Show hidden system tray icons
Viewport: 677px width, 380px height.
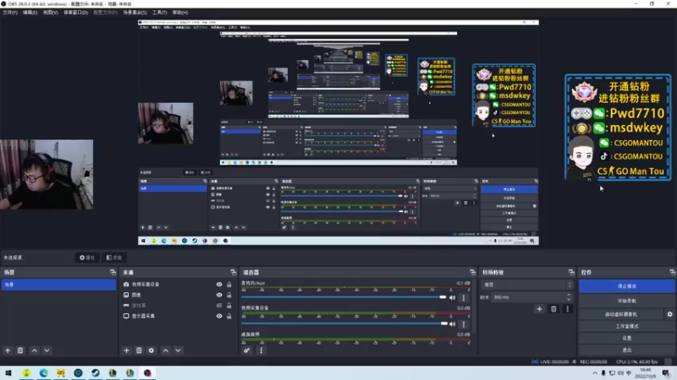pyautogui.click(x=595, y=373)
